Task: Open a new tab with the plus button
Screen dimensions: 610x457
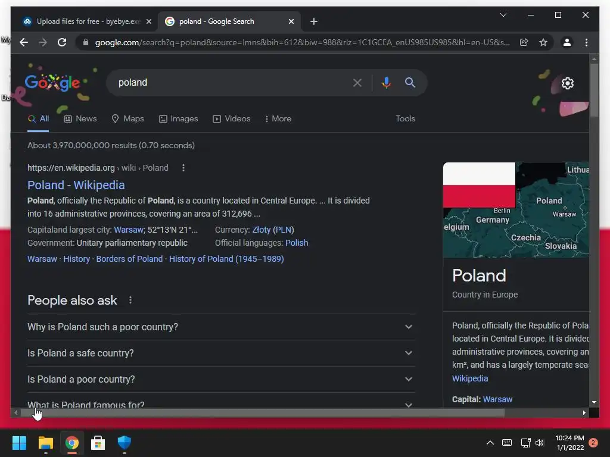Action: [314, 21]
